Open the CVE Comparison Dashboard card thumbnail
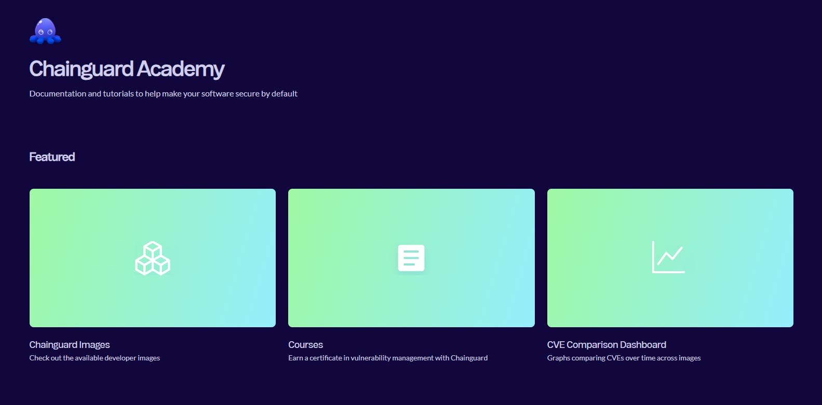Image resolution: width=822 pixels, height=405 pixels. point(670,258)
